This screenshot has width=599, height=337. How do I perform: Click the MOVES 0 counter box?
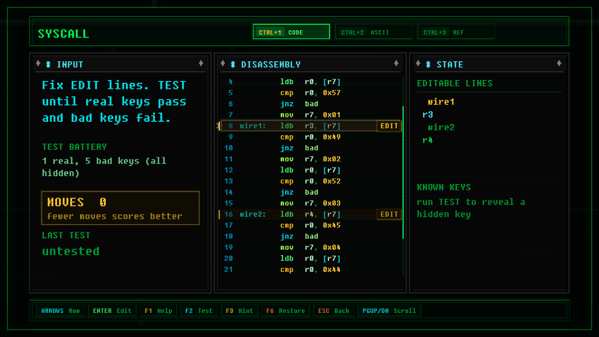[121, 208]
